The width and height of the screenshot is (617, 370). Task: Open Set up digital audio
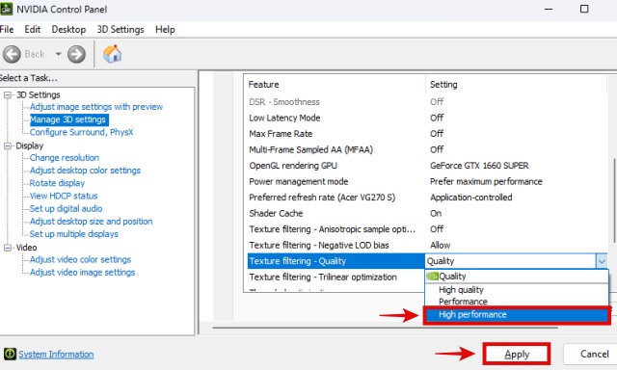[x=66, y=208]
